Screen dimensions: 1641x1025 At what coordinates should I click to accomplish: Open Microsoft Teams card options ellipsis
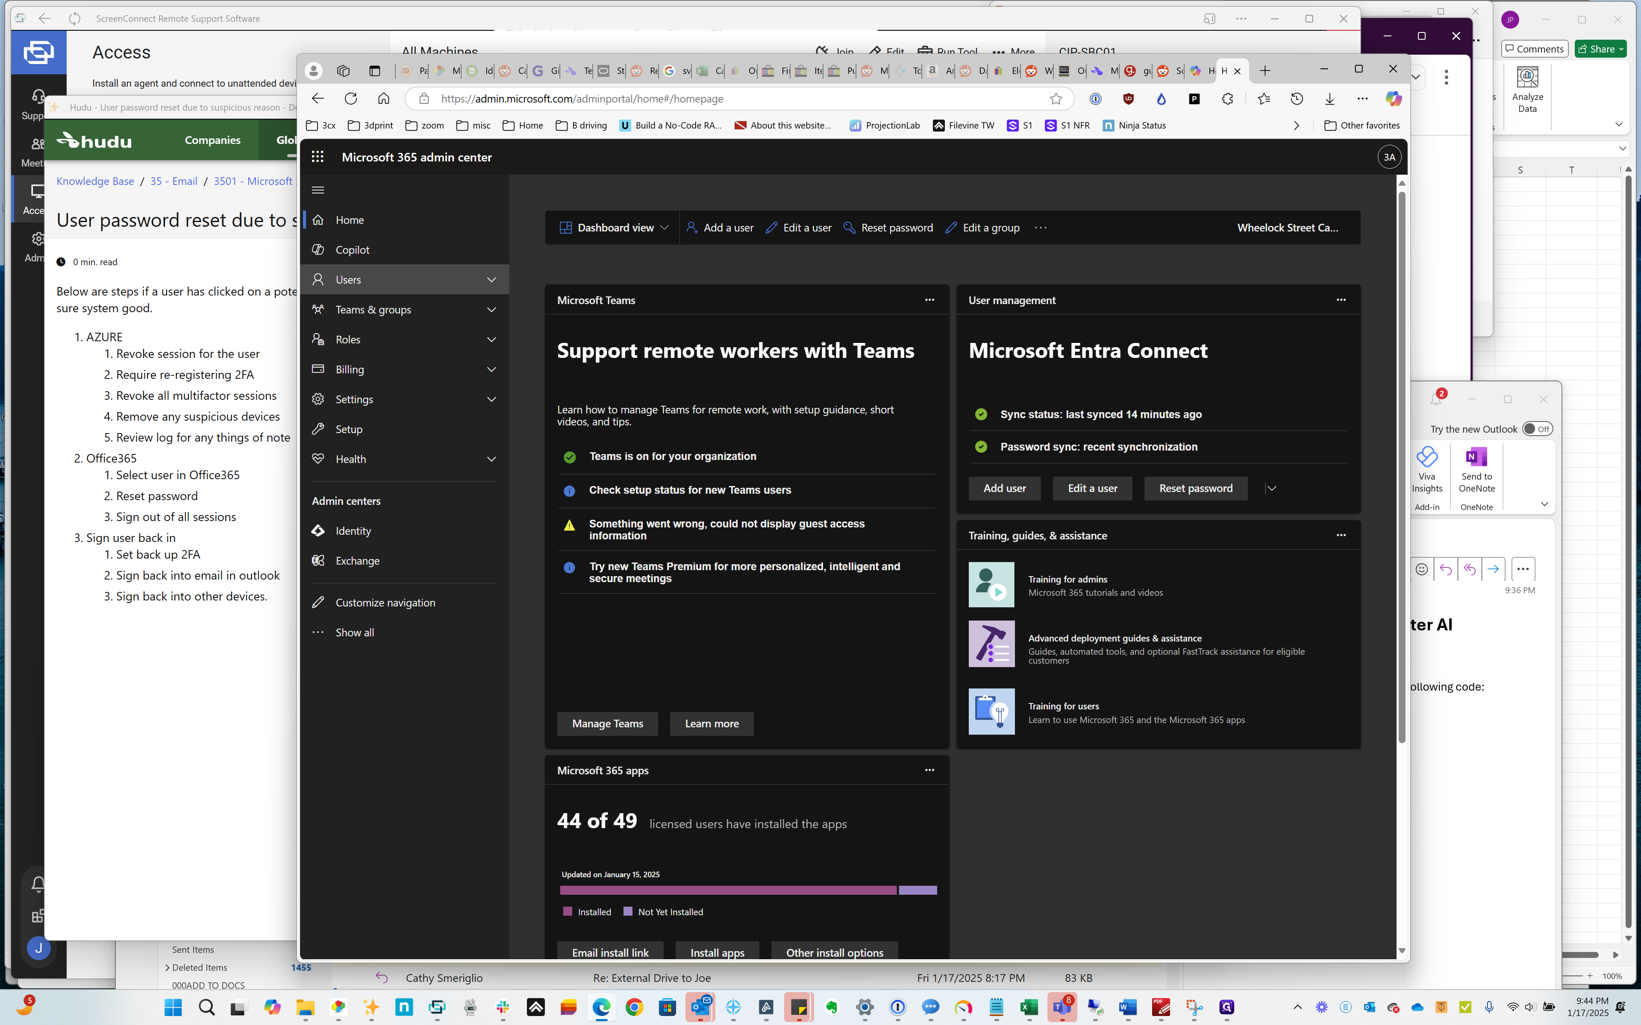929,300
